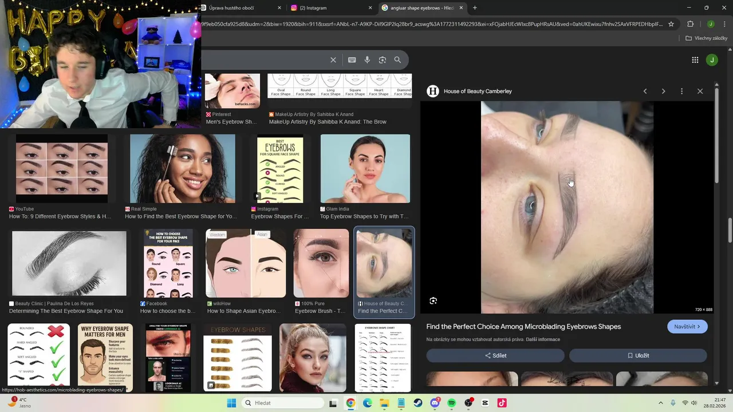This screenshot has height=412, width=733.
Task: Open the Všechny záložky bookmarks folder
Action: click(x=706, y=38)
